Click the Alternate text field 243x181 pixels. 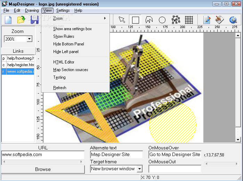tap(116, 154)
